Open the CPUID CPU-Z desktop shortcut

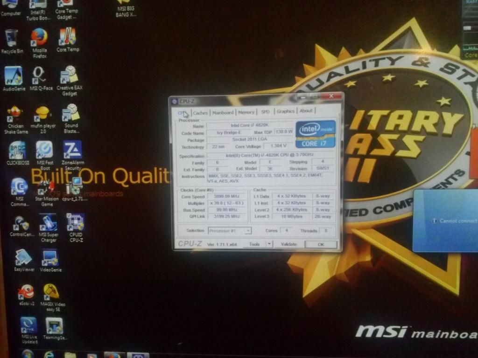pos(76,227)
